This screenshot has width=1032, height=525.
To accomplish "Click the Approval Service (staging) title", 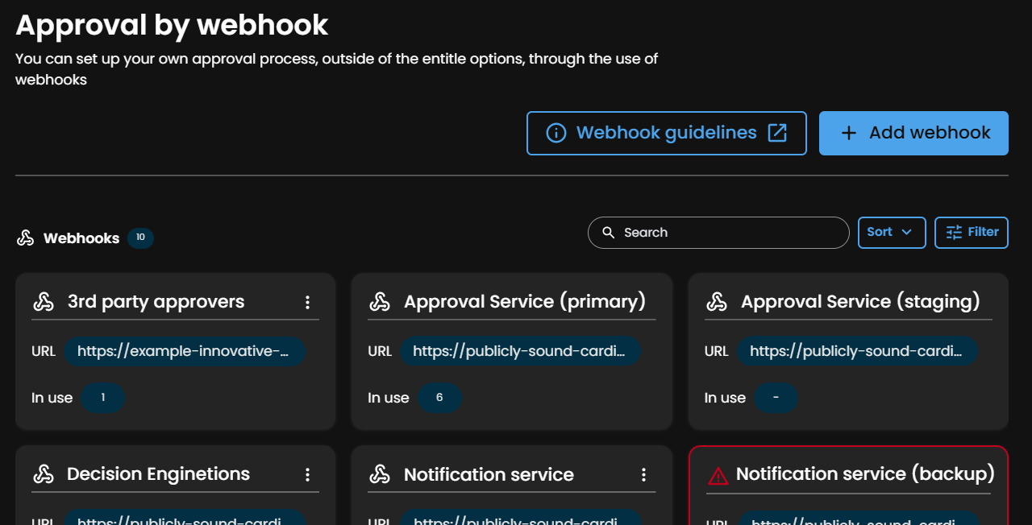I will 860,302.
